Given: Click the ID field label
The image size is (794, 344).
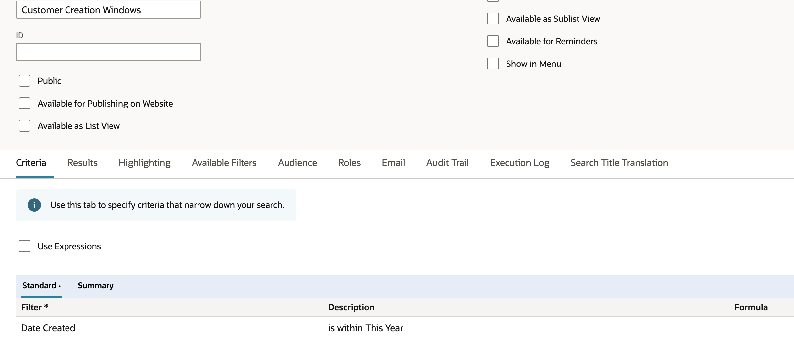Looking at the screenshot, I should point(20,35).
